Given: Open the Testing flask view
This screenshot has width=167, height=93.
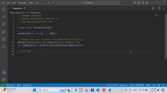Looking at the screenshot, I should [4, 47].
